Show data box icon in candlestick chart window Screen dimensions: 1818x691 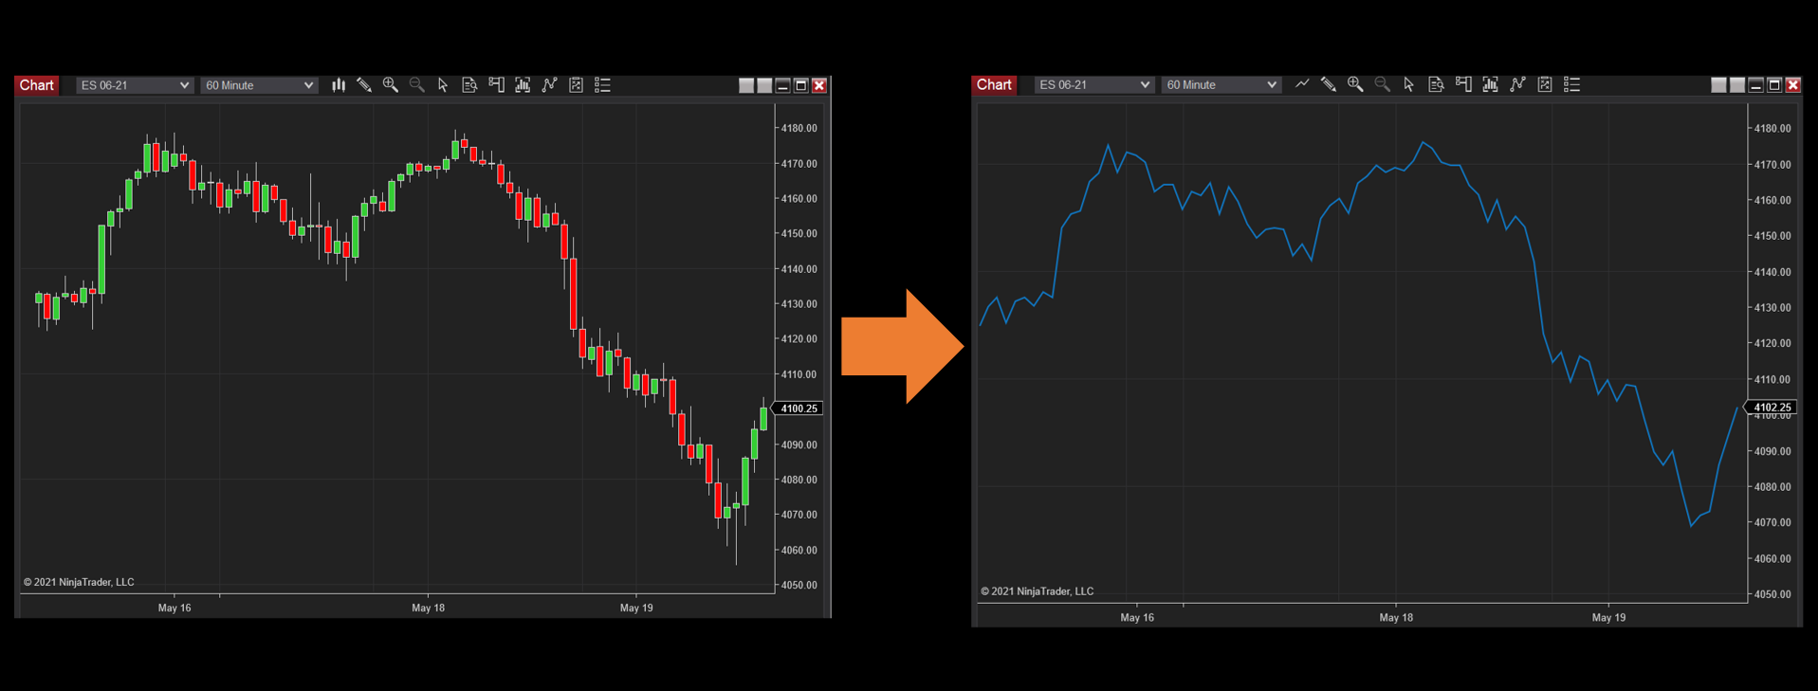(x=469, y=85)
